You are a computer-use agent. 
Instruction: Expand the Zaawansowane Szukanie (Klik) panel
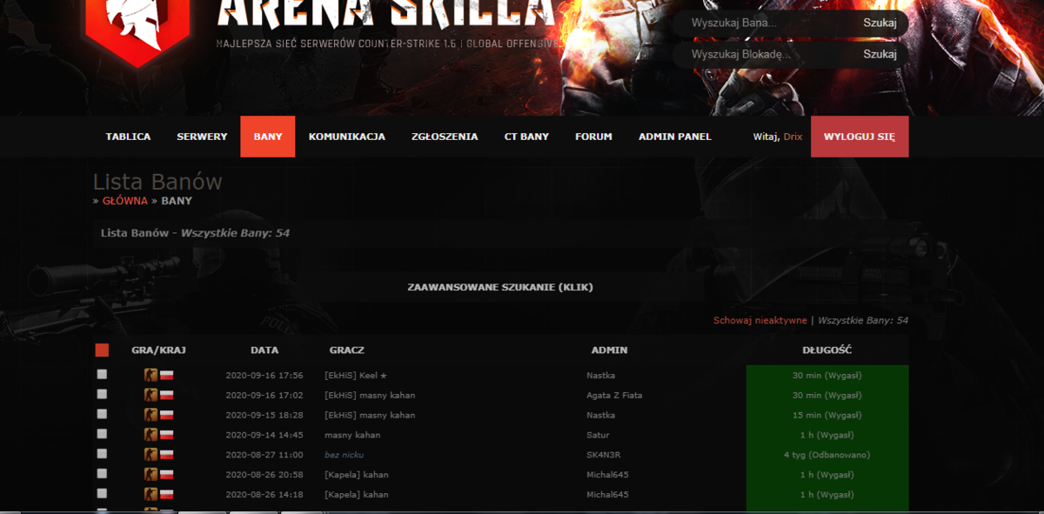[x=500, y=286]
